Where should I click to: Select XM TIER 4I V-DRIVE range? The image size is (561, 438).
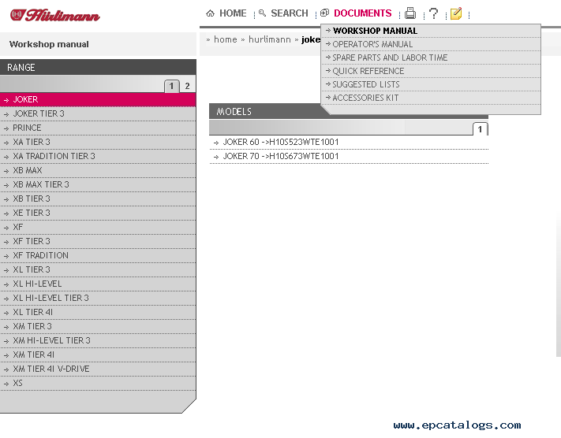tap(98, 369)
